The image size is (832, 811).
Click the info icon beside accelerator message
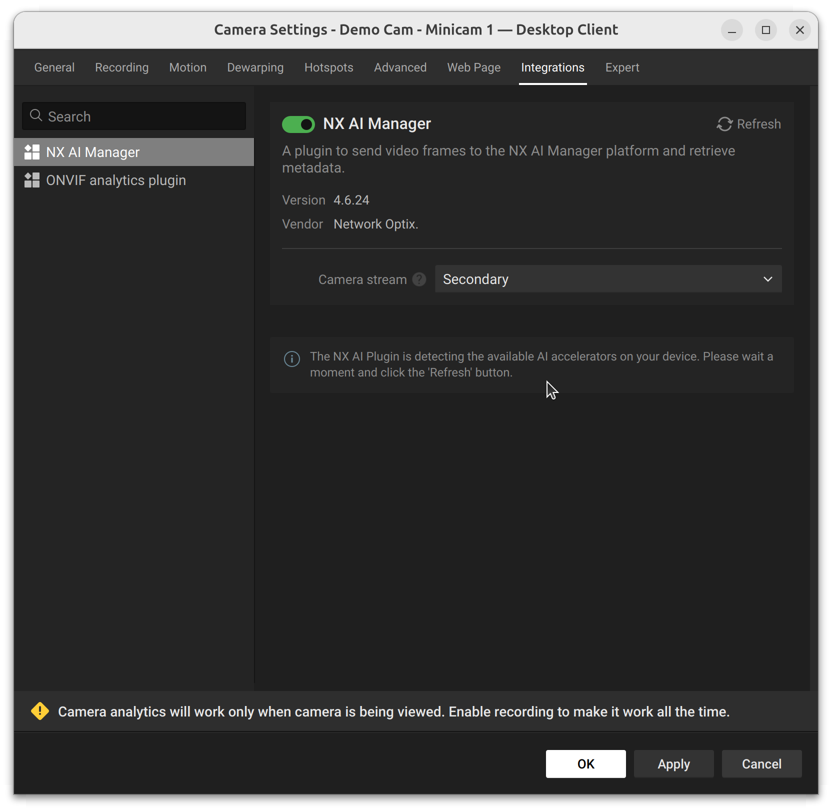292,358
